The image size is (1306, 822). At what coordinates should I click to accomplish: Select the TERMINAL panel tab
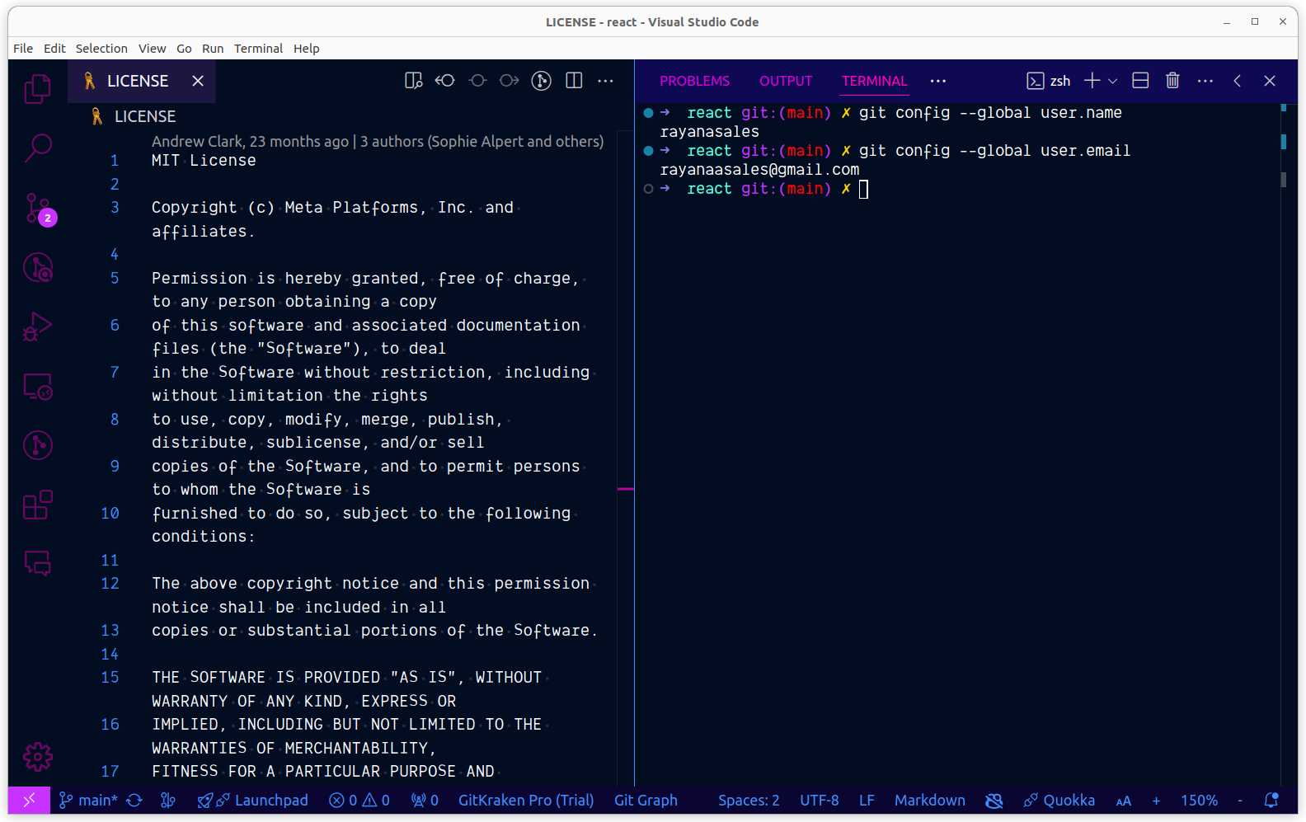[x=875, y=81]
